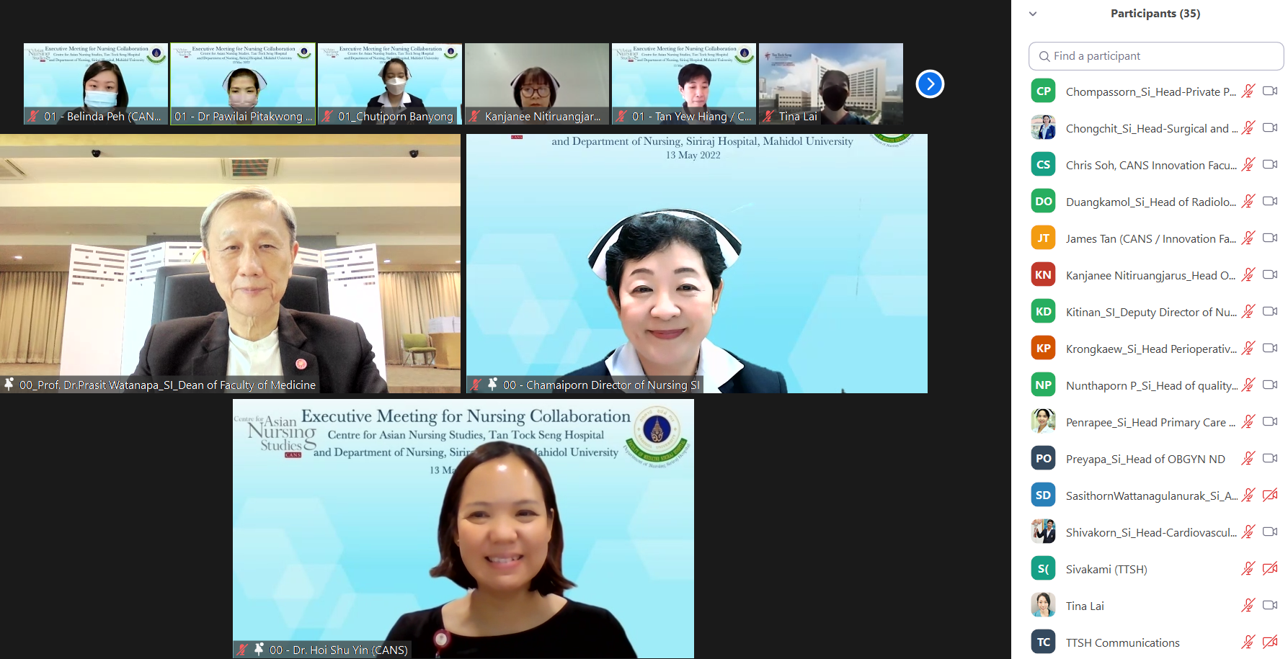
Task: Click the KN avatar for Kanjanee Nitiruangjarus
Action: coord(1043,275)
